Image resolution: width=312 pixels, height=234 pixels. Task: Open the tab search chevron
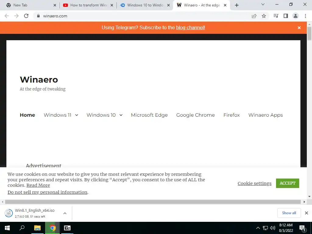(x=263, y=4)
